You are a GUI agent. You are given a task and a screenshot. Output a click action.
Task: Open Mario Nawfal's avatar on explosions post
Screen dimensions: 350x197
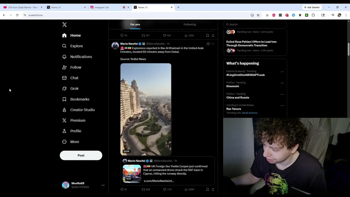[115, 45]
